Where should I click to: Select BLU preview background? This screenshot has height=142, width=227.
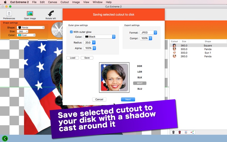click(x=140, y=89)
